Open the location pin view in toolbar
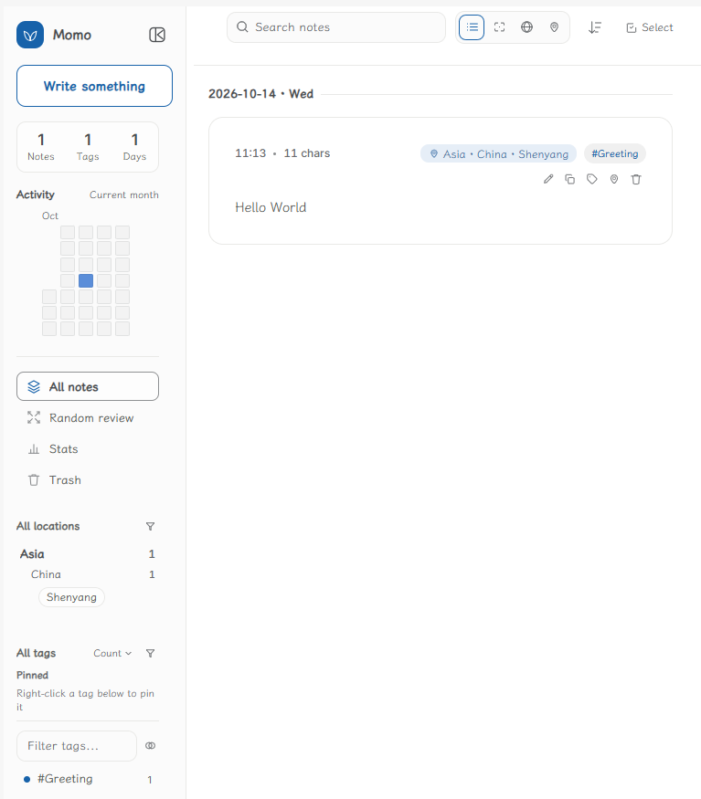 (x=554, y=27)
